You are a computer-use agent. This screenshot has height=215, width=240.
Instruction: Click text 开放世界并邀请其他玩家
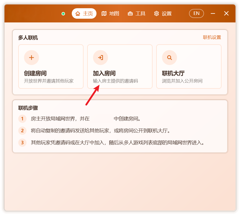[49, 81]
